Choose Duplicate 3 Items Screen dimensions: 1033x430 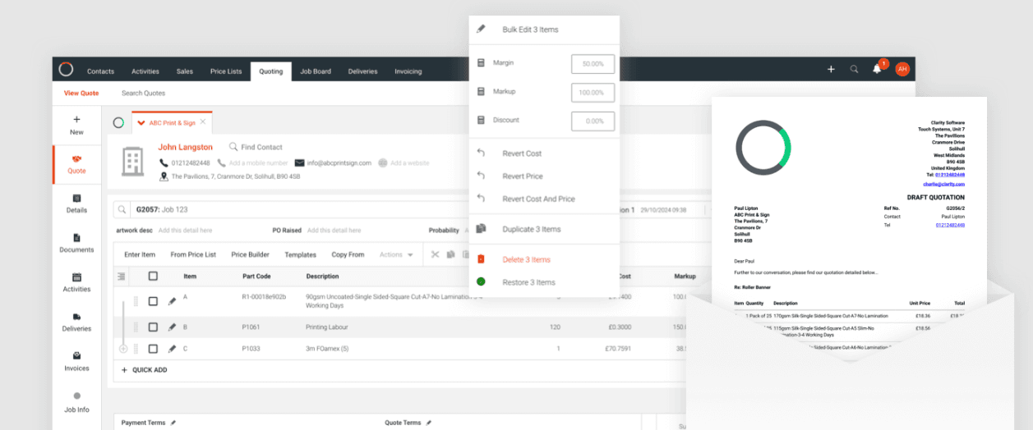point(532,229)
